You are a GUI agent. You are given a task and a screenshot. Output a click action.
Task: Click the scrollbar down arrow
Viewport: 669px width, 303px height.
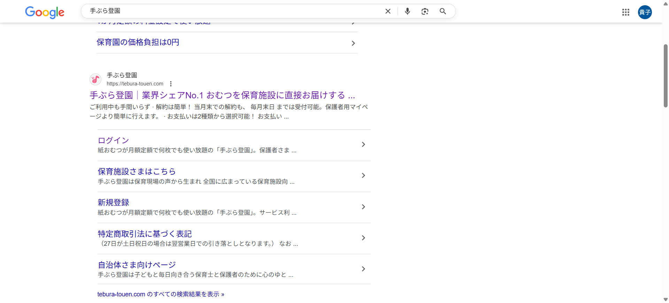[x=666, y=300]
